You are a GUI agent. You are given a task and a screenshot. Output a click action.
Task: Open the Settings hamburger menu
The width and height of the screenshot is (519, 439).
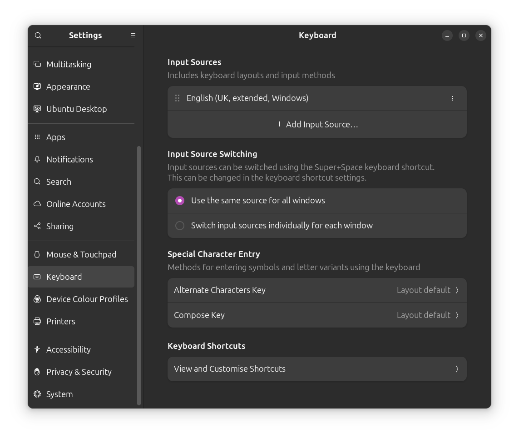pos(133,35)
